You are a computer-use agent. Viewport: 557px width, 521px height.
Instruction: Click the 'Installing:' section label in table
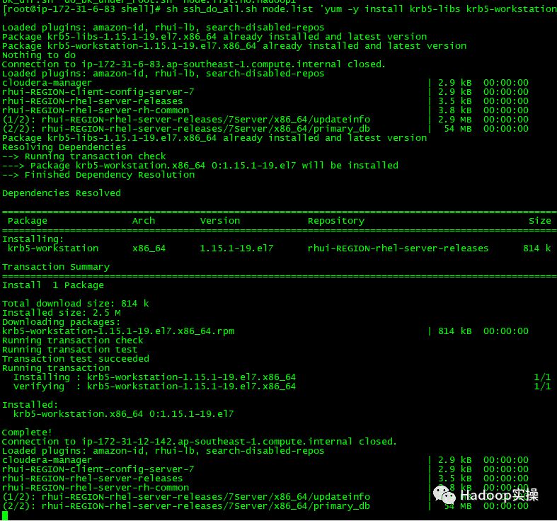pyautogui.click(x=33, y=239)
